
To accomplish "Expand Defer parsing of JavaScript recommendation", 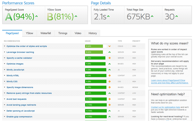I will [x=4, y=111].
